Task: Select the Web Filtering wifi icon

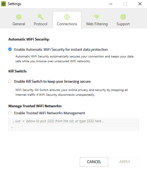Action: pos(97,17)
